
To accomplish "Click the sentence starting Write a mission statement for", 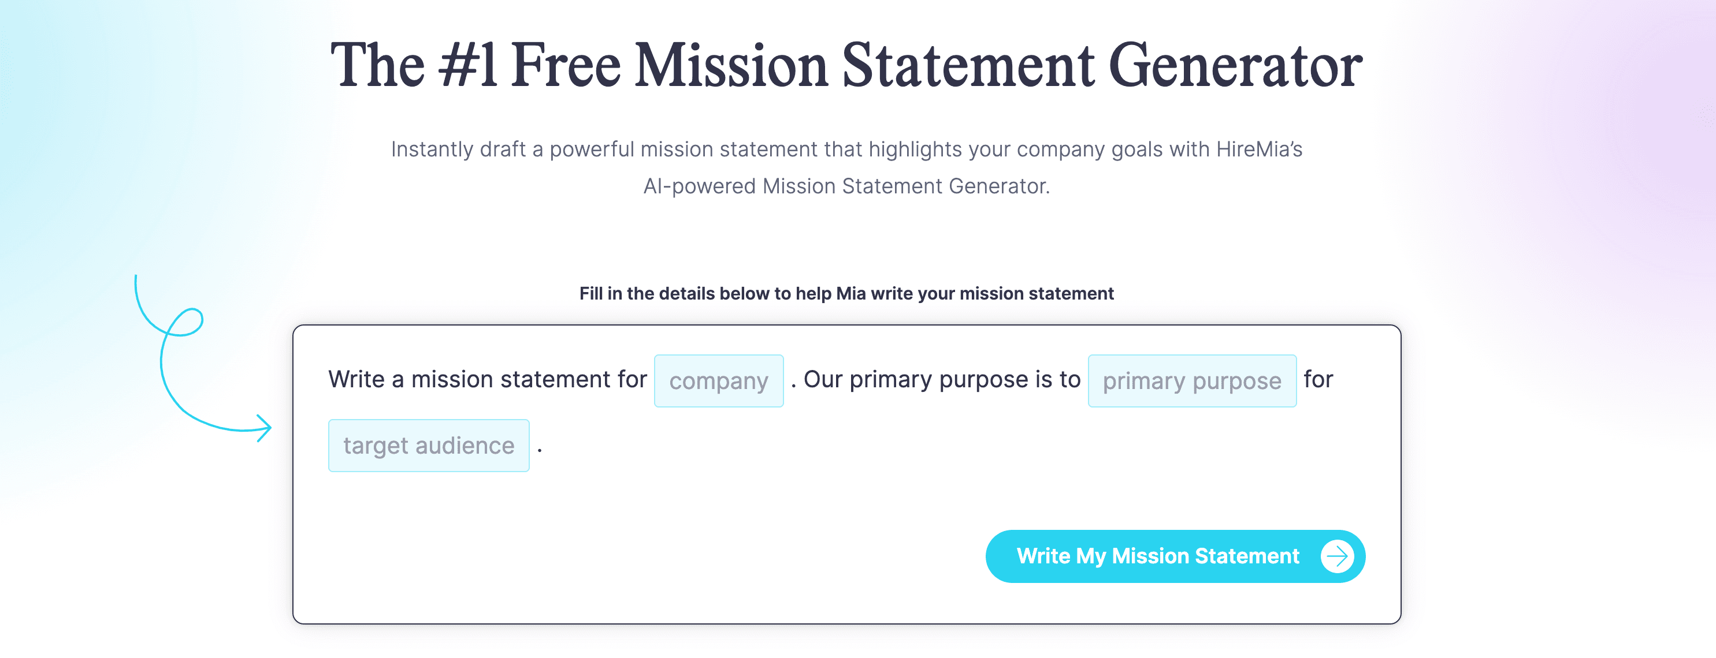I will [x=488, y=379].
